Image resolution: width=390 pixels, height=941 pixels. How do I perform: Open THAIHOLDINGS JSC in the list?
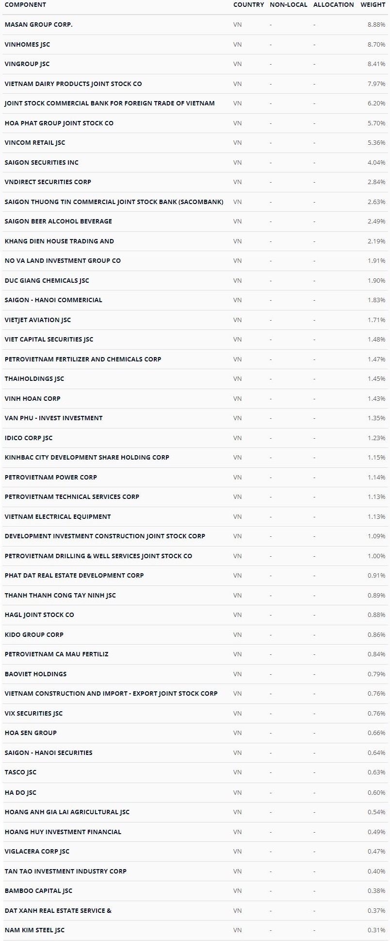point(34,379)
